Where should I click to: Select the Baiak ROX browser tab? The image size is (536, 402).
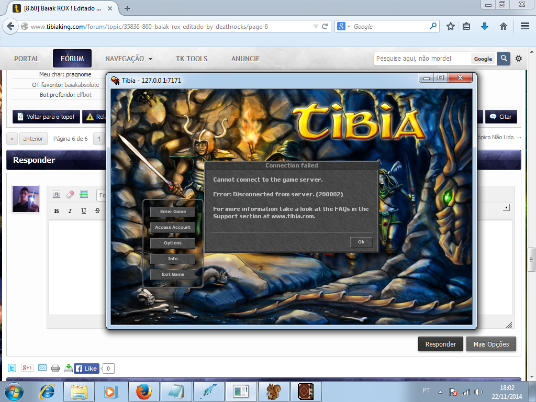[62, 8]
